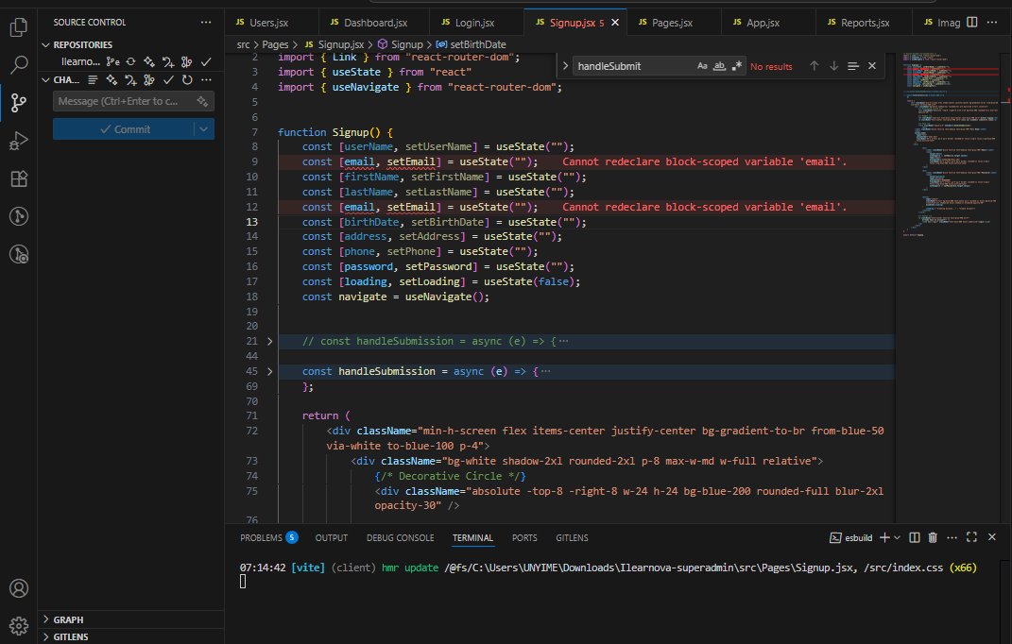This screenshot has width=1012, height=644.
Task: Split the terminal panel
Action: point(913,537)
